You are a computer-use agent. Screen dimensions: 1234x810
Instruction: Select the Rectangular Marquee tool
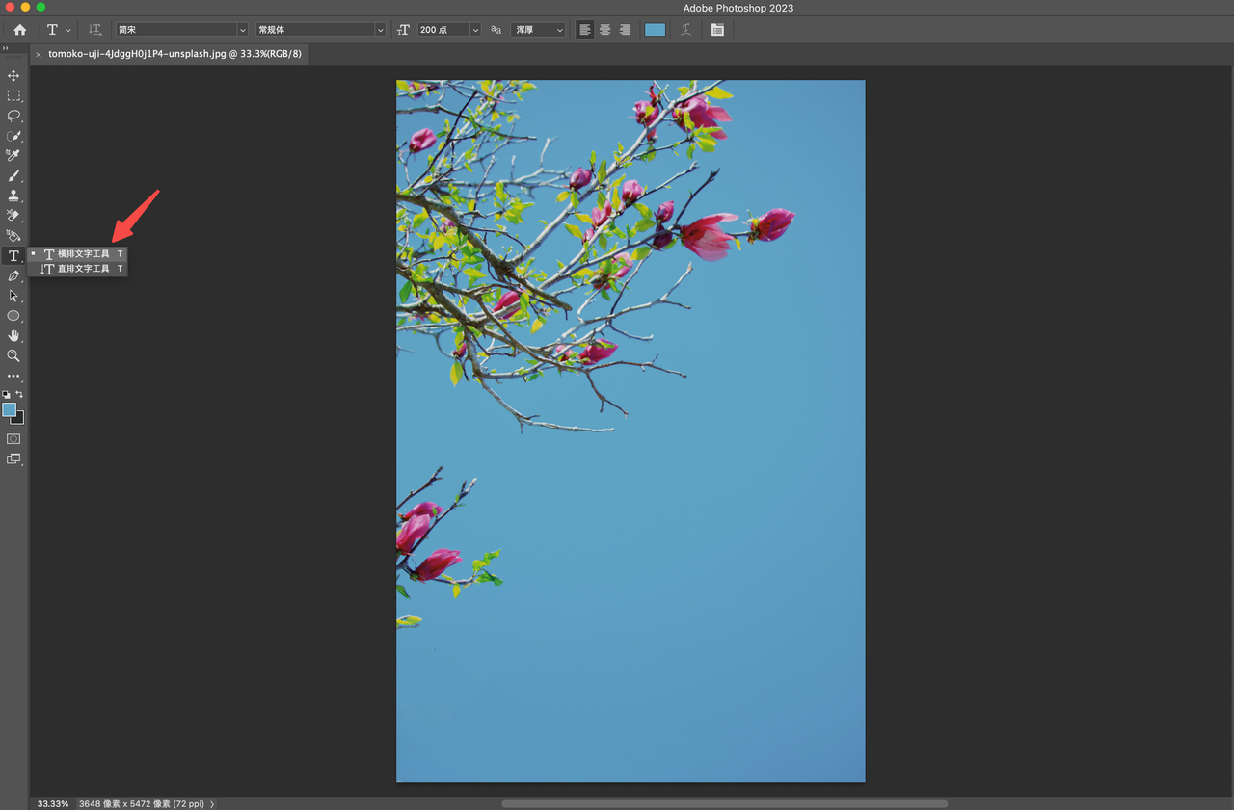(13, 96)
